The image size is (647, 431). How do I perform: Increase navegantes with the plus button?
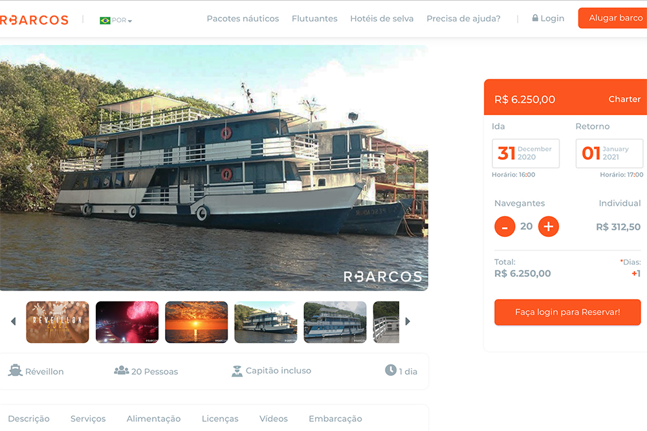549,227
